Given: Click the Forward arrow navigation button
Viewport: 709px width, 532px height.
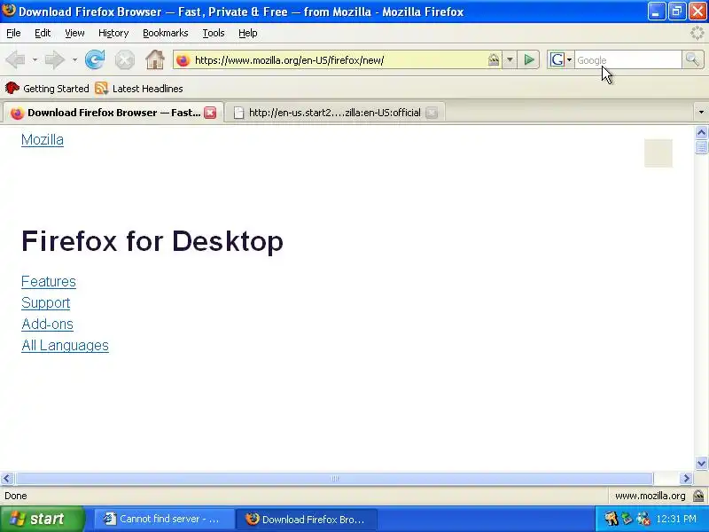Looking at the screenshot, I should (x=55, y=59).
